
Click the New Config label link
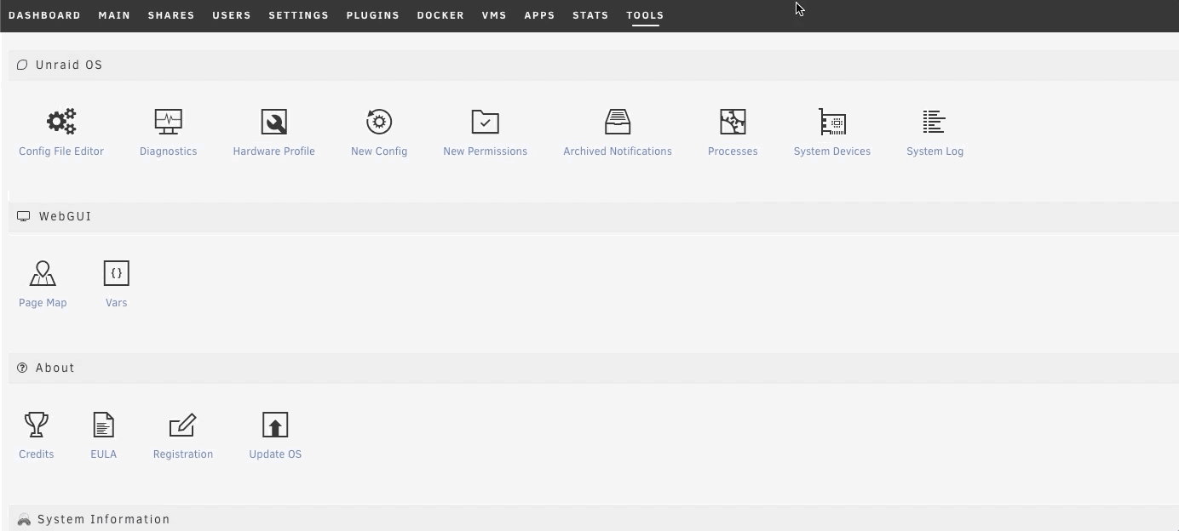379,151
